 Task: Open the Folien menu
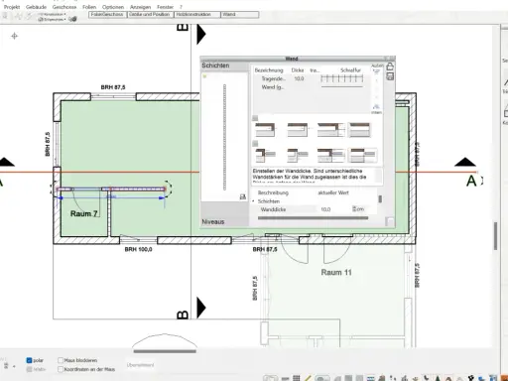point(89,7)
